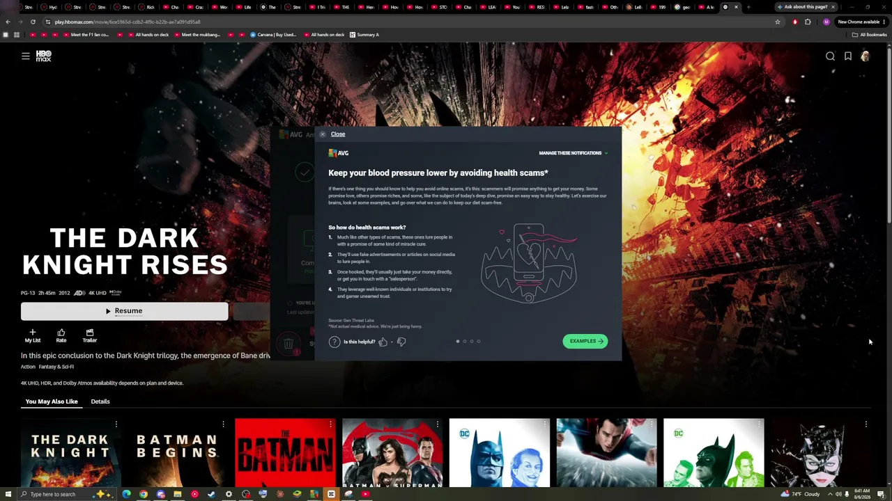Open the Settings gear on the taskbar
892x501 pixels.
pos(229,494)
